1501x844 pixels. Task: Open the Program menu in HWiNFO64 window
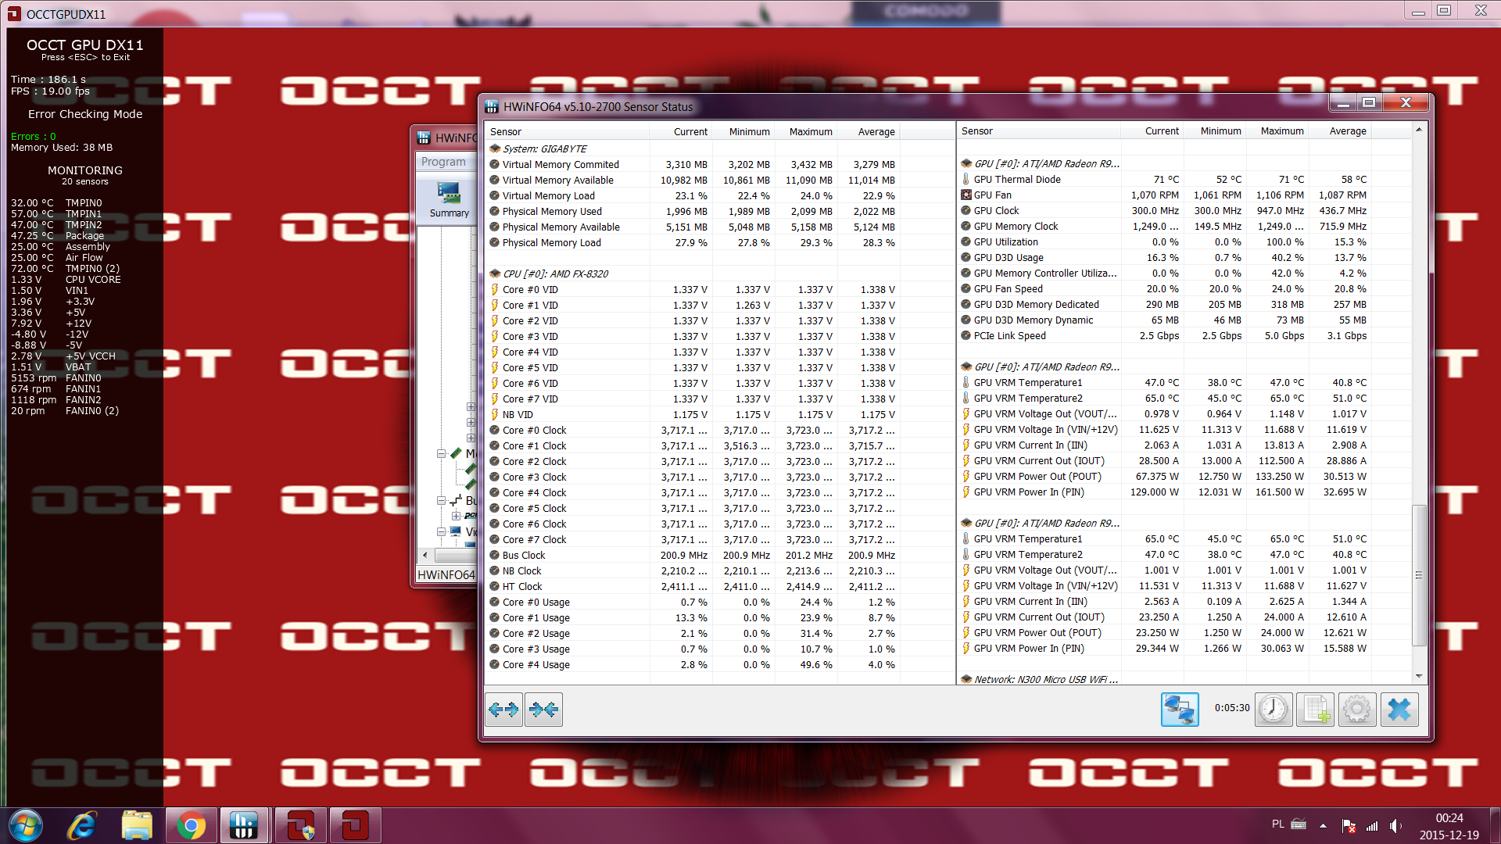(x=443, y=162)
